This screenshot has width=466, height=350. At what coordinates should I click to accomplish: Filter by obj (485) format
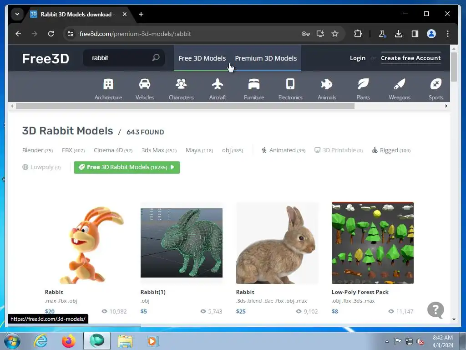pyautogui.click(x=233, y=150)
